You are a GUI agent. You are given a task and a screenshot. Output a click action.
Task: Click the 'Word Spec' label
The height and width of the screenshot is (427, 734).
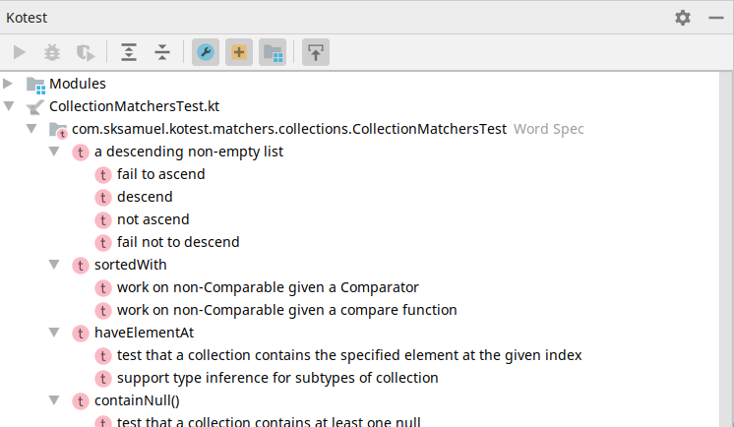click(549, 129)
